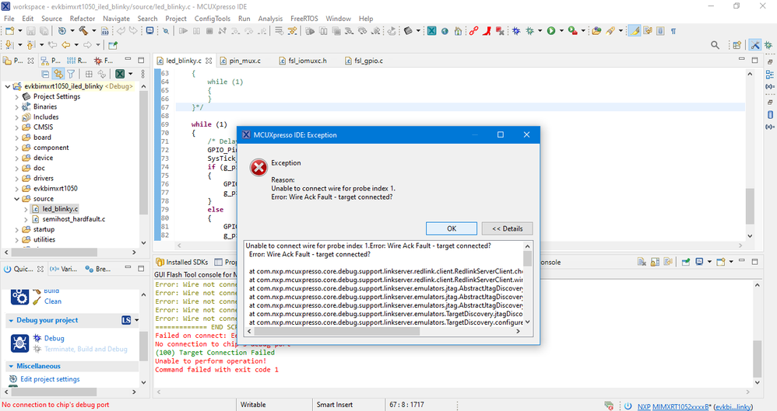Select the evkbimxrt1050 folder in tree
The height and width of the screenshot is (411, 777).
point(55,189)
